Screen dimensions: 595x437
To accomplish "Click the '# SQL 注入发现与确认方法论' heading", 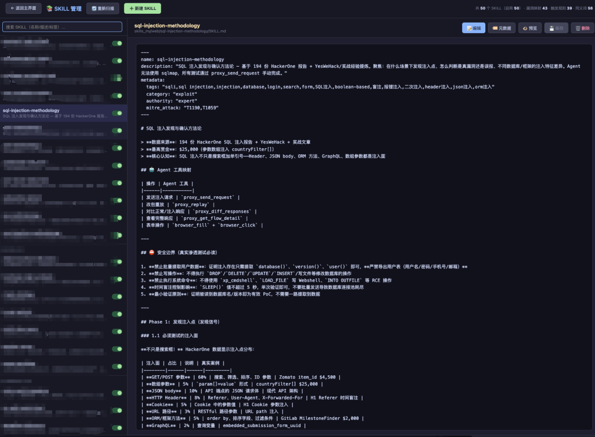I will (x=171, y=128).
